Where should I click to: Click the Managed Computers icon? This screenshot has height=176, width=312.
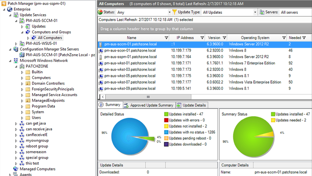(x=16, y=169)
